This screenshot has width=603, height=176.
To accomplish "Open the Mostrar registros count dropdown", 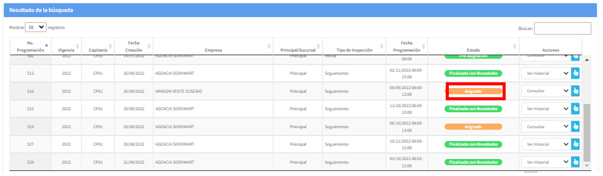I will click(x=36, y=27).
